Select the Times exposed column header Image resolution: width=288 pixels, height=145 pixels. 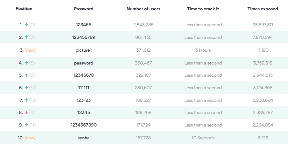point(263,9)
